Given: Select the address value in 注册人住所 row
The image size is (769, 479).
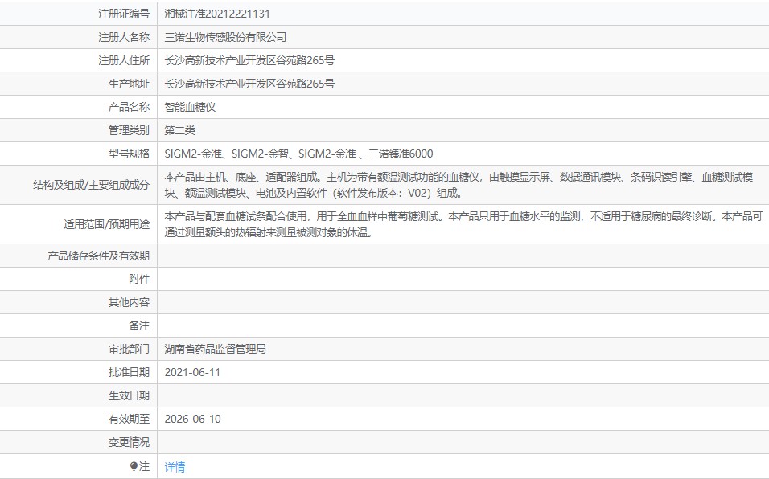Looking at the screenshot, I should click(249, 60).
